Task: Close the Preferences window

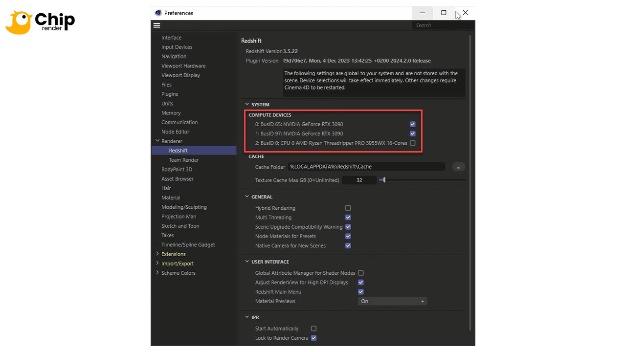Action: click(465, 13)
